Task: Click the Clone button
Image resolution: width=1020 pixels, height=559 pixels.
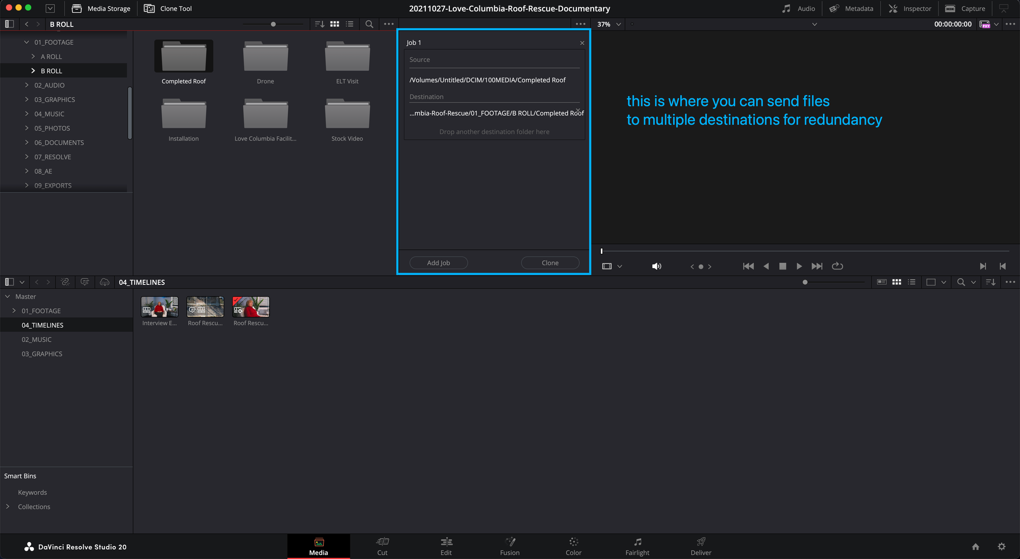Action: coord(550,262)
